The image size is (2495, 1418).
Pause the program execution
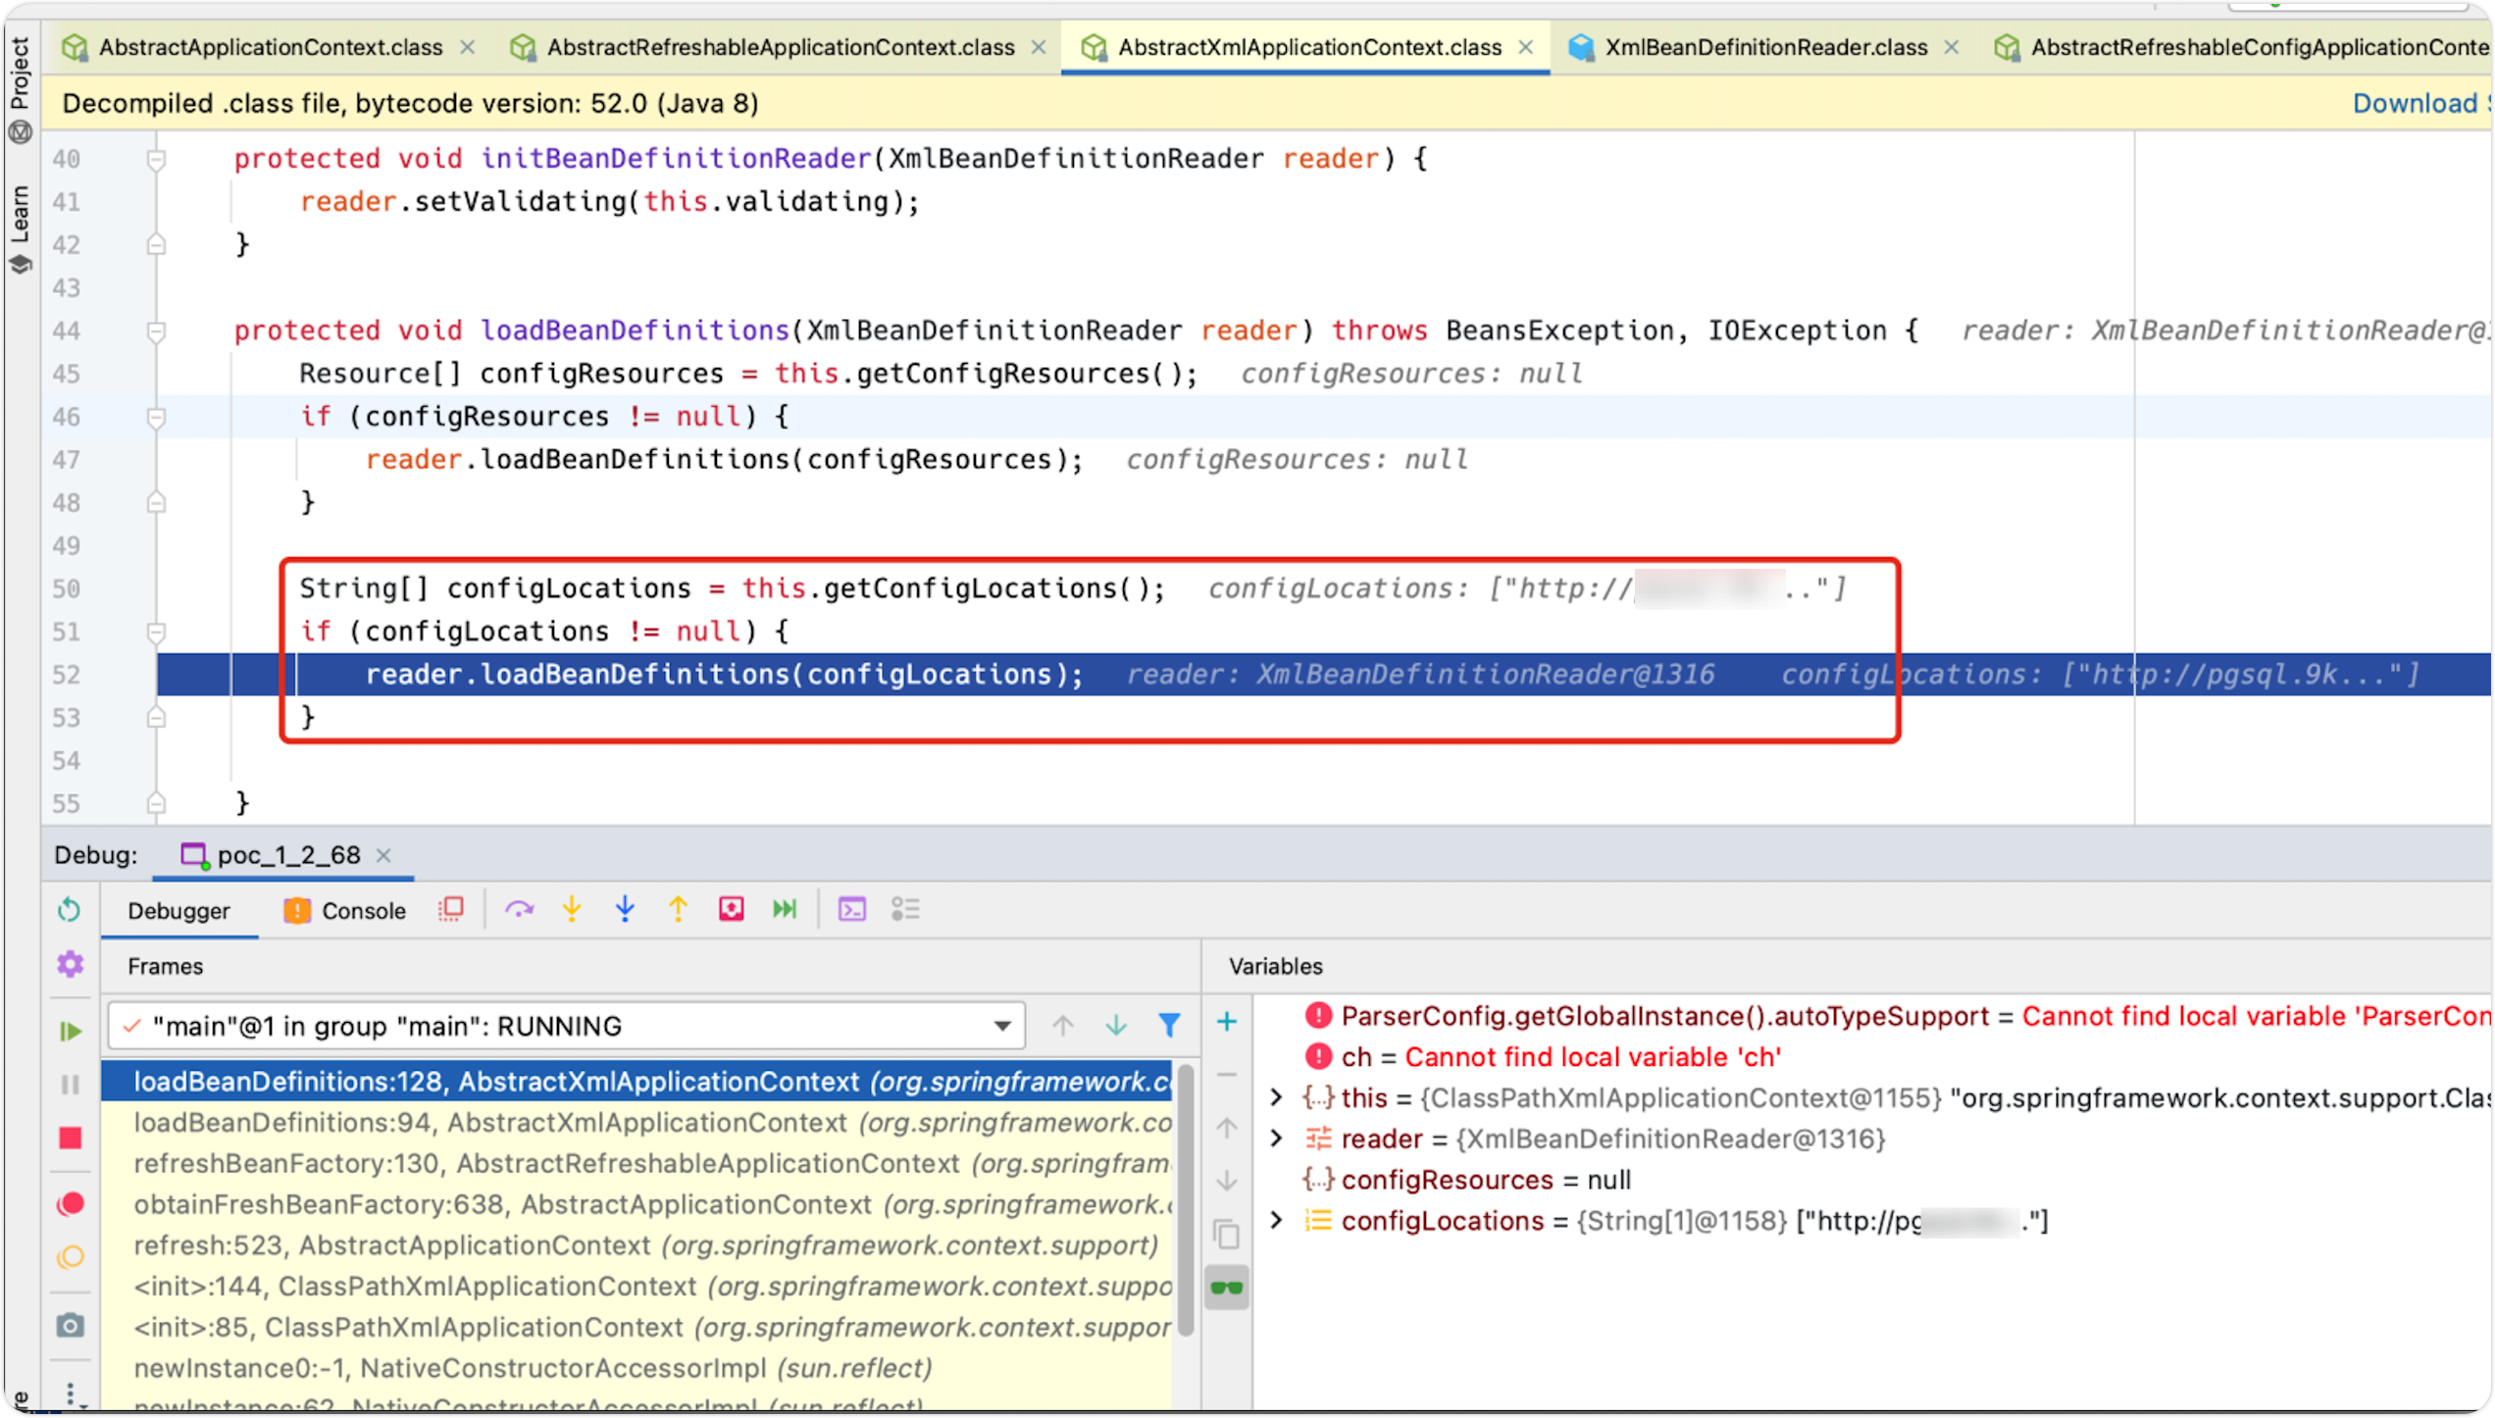70,1085
